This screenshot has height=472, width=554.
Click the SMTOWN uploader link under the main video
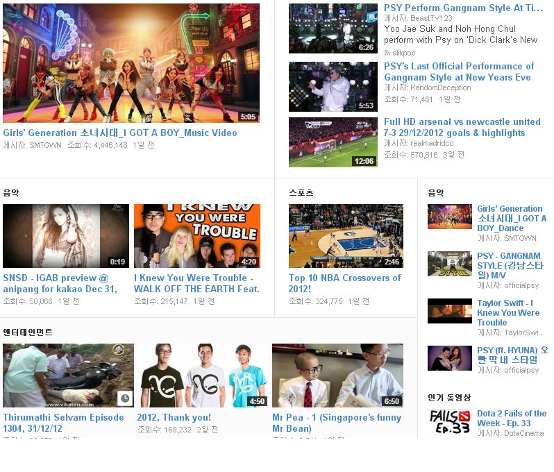(45, 145)
